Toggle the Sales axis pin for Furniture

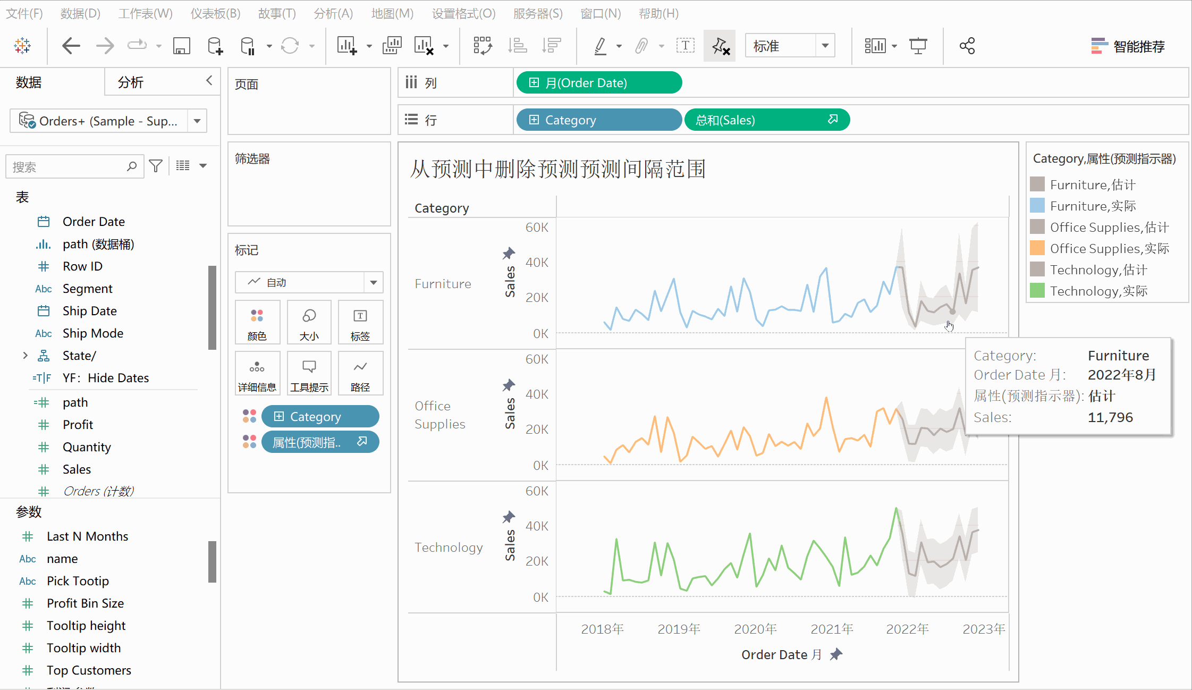pyautogui.click(x=509, y=253)
